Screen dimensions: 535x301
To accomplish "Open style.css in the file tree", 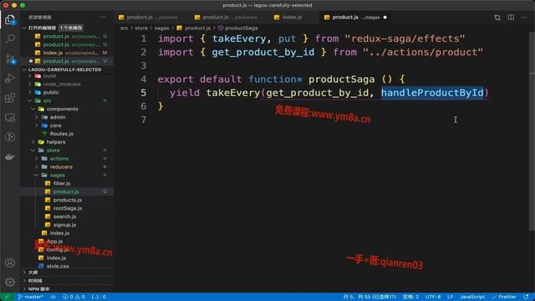I will pos(58,266).
